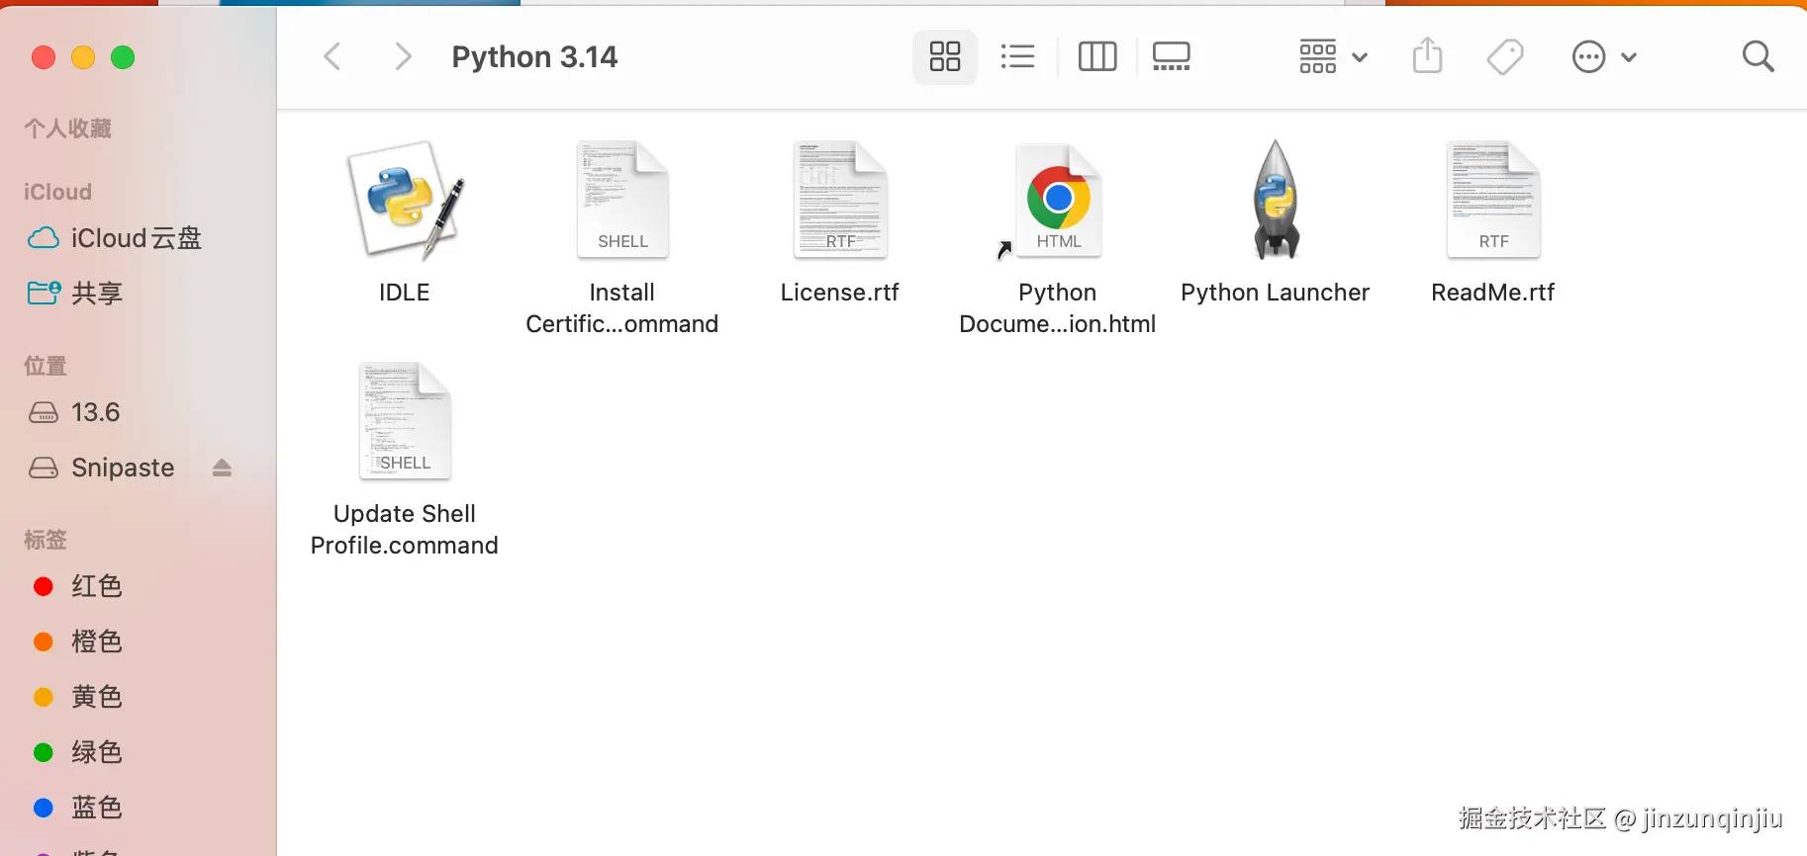Switch to column view

(x=1096, y=56)
